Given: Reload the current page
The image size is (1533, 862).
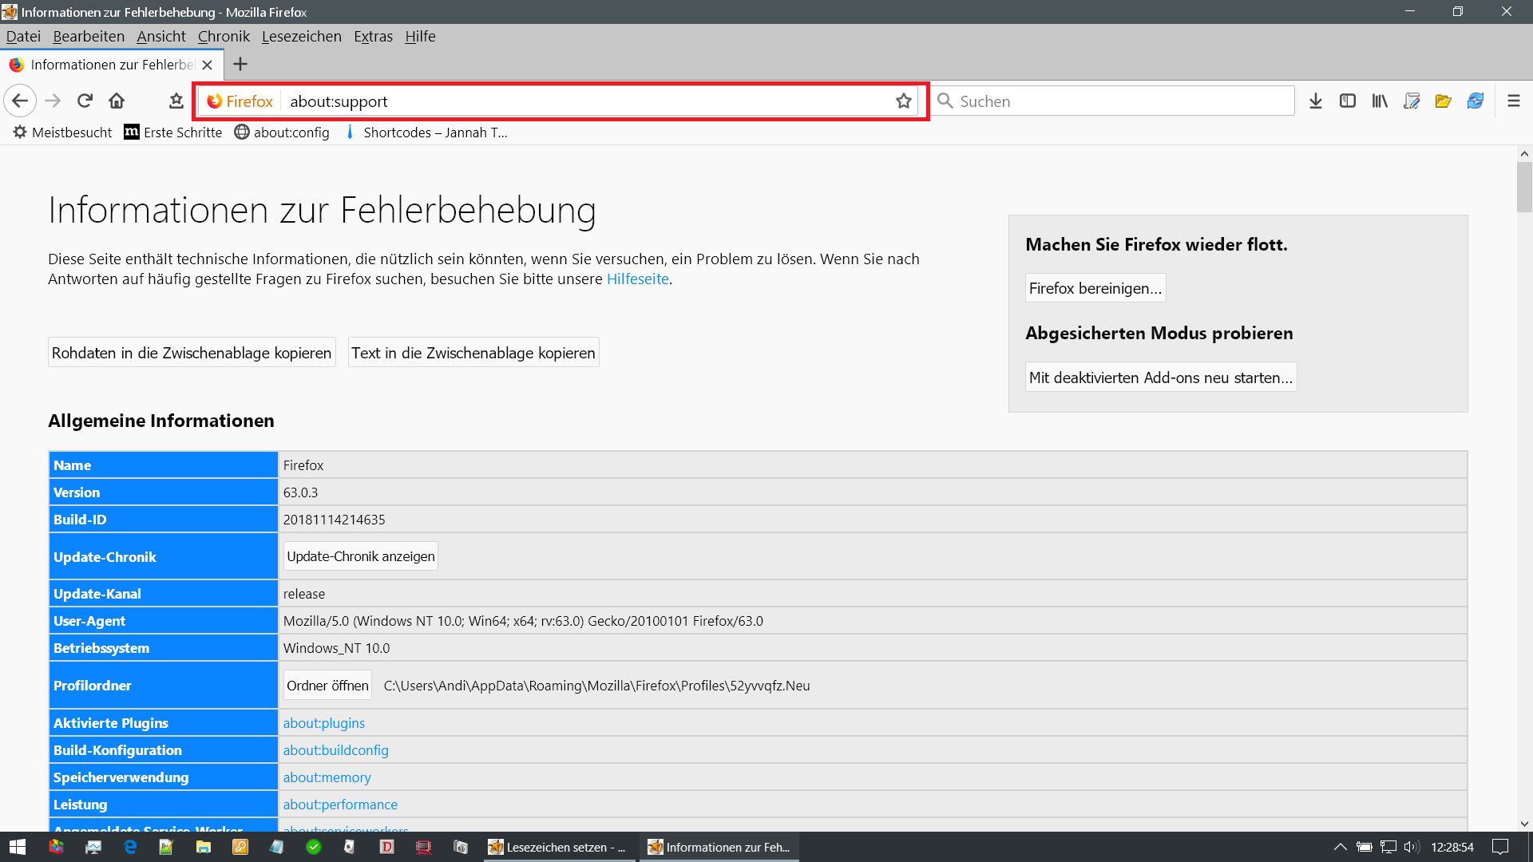Looking at the screenshot, I should 85,101.
